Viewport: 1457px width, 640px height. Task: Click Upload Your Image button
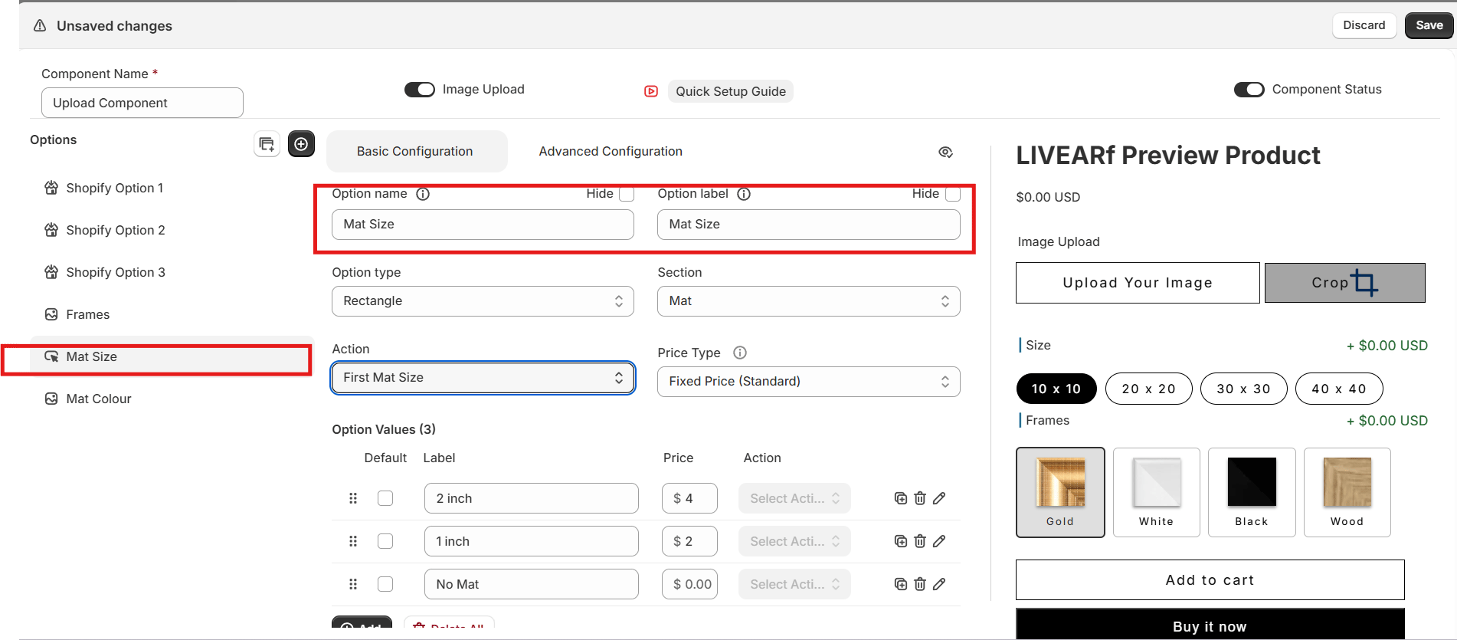(x=1138, y=283)
